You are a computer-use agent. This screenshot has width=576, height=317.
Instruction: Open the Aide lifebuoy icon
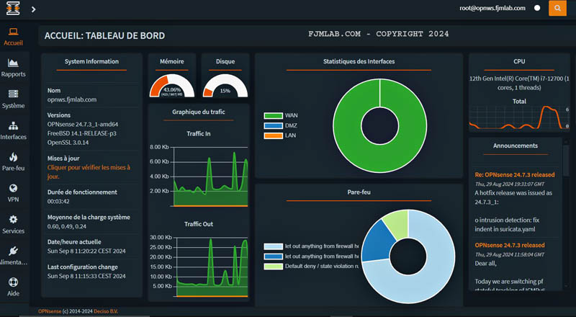[x=13, y=282]
